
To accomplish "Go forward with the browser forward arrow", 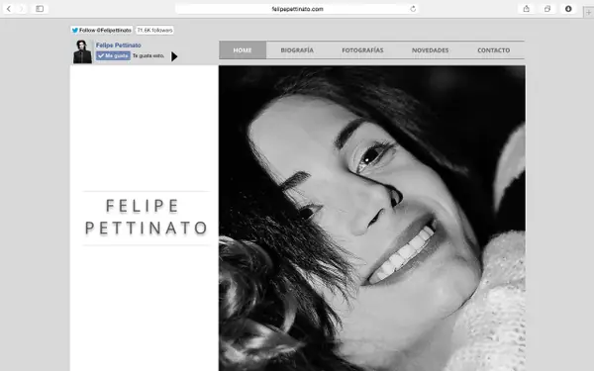I will [22, 9].
